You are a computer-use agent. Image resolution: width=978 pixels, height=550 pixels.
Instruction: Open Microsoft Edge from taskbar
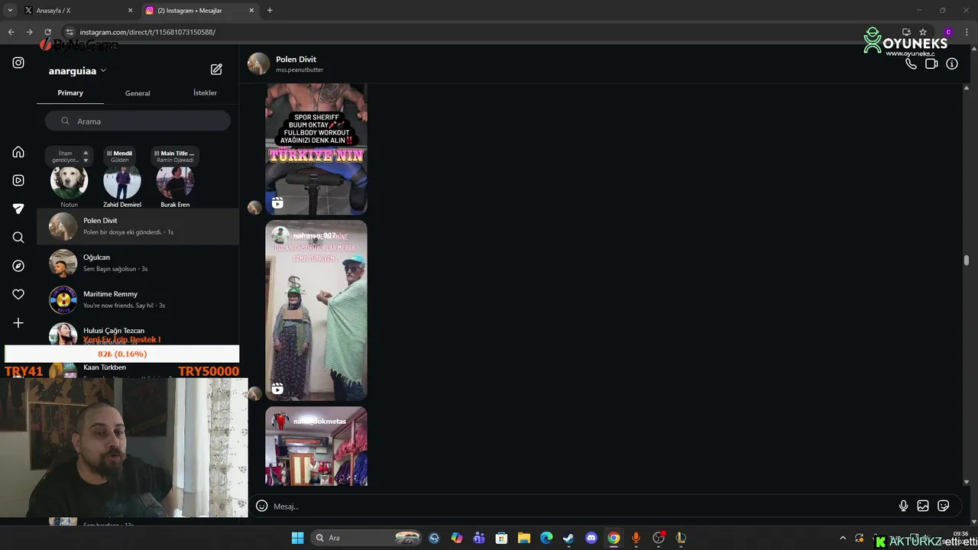tap(546, 538)
